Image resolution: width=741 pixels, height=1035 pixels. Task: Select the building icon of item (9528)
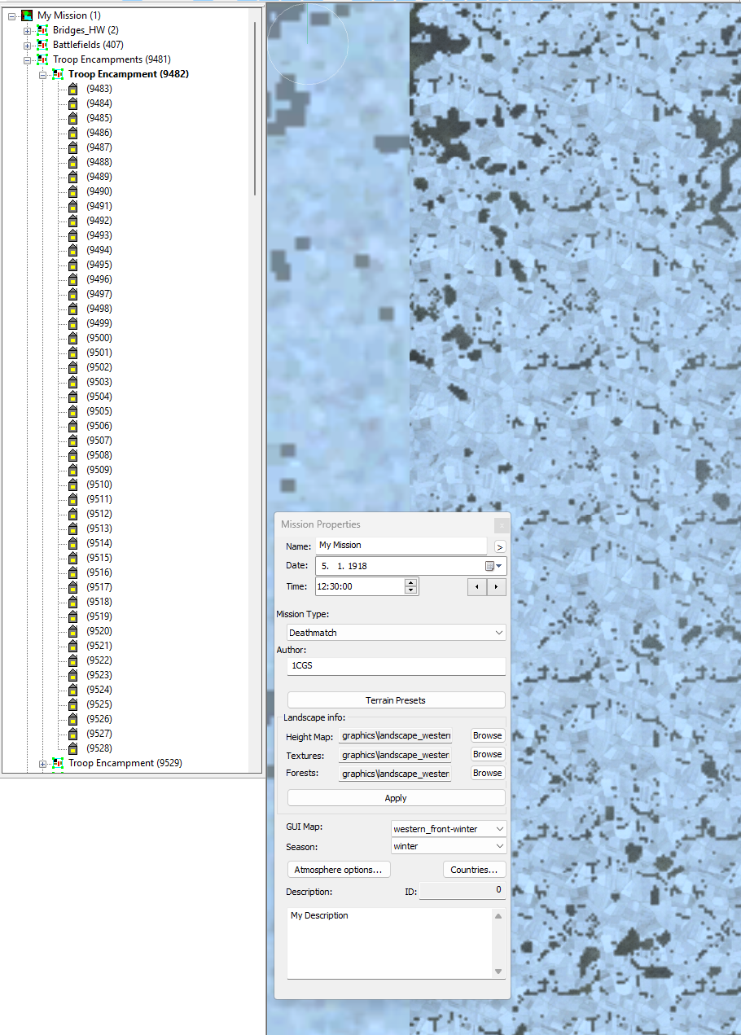click(72, 748)
